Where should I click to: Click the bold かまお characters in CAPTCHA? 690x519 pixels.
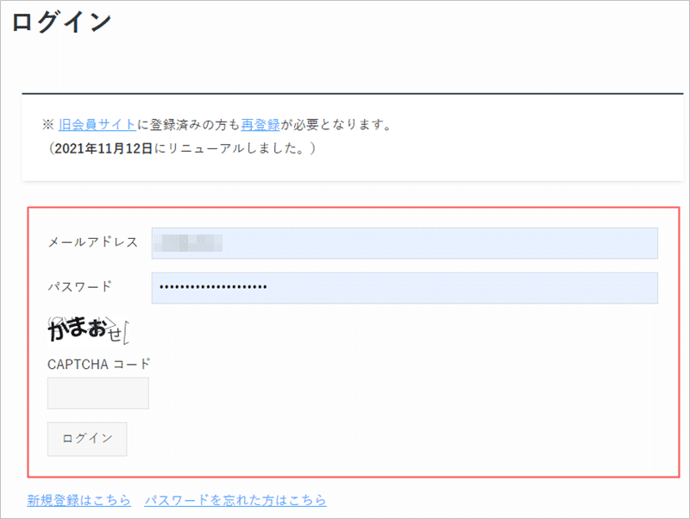(76, 330)
